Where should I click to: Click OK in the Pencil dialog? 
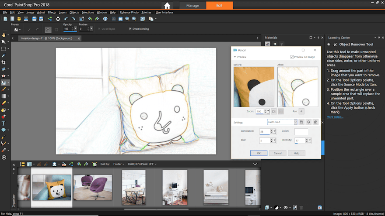[x=259, y=153]
